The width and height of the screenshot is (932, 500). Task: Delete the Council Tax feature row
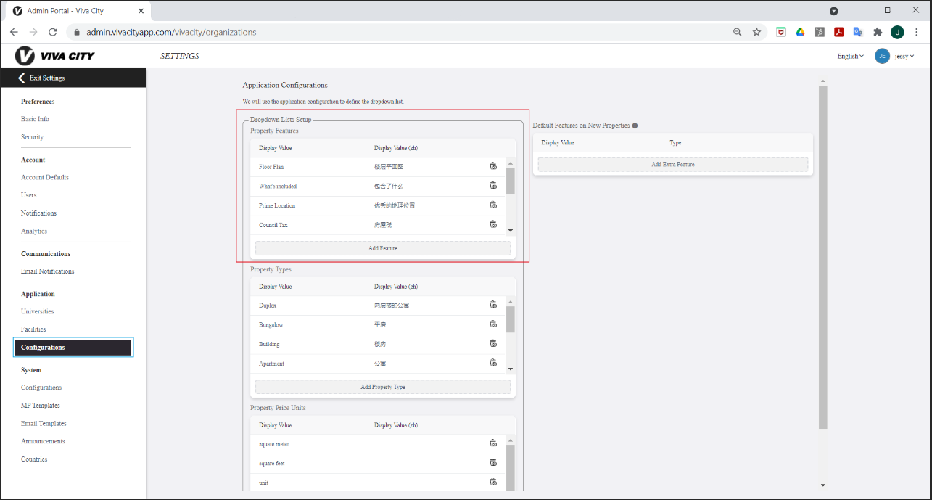pos(493,224)
